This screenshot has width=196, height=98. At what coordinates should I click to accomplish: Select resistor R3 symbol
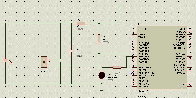tap(117, 67)
